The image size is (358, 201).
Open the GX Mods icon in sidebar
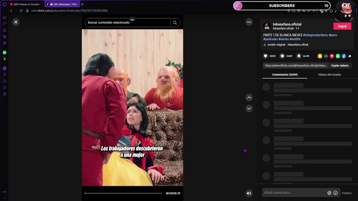[4, 37]
